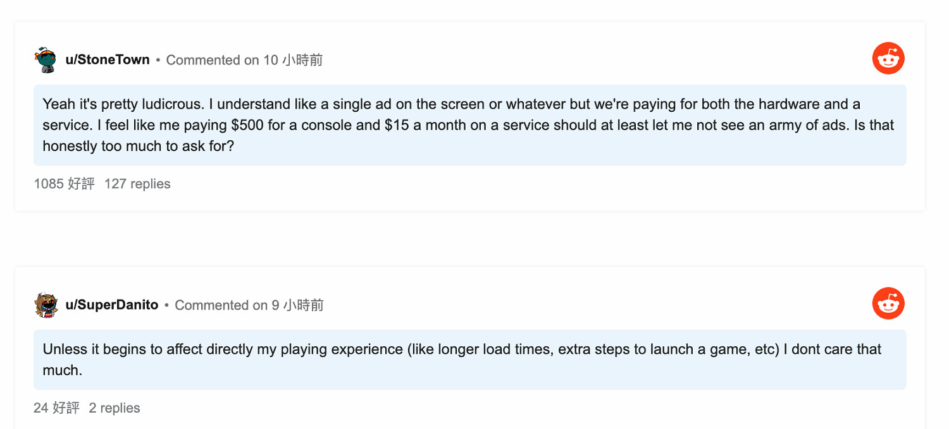Click "Is that honestly too much" sentence
Image resolution: width=949 pixels, height=429 pixels.
[x=873, y=125]
